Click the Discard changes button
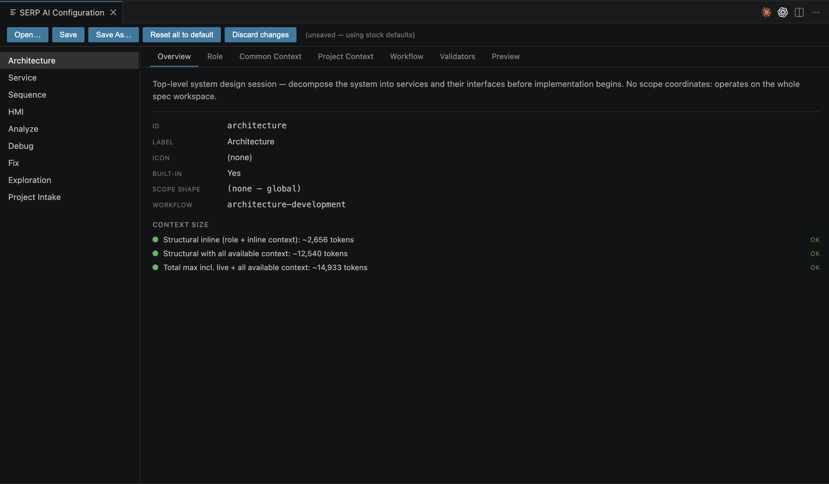 click(260, 35)
